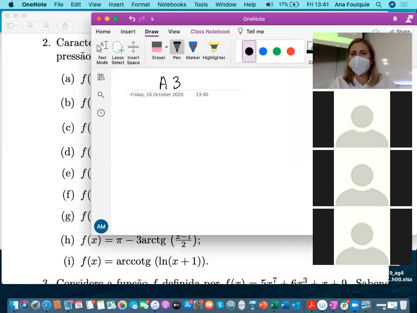
Task: Open the Home ribbon tab
Action: pos(103,31)
